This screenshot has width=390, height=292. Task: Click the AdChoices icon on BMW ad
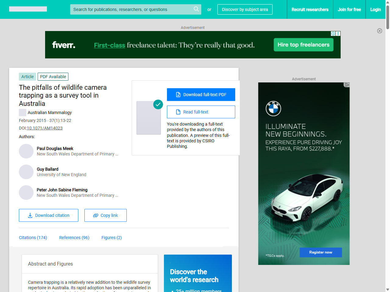click(346, 85)
